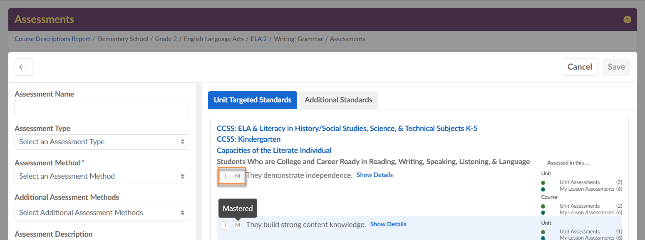Screen dimensions: 645x240
Task: Toggle Introduced for 'build strong content knowledge'
Action: (x=225, y=225)
